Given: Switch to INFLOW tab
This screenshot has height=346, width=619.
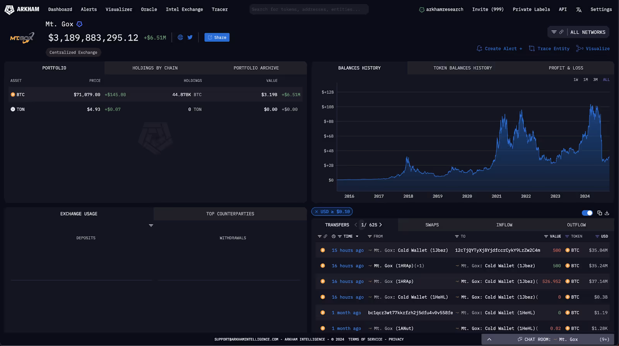Looking at the screenshot, I should (x=504, y=225).
